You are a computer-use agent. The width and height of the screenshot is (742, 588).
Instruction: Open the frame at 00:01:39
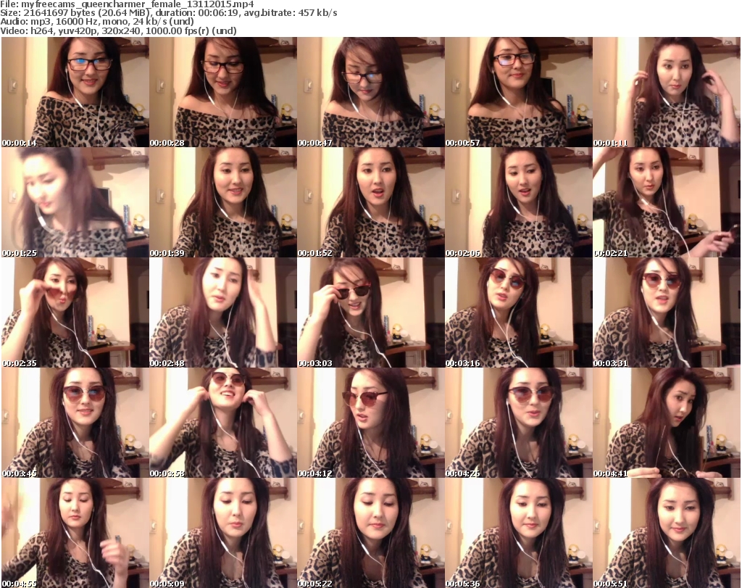[223, 202]
